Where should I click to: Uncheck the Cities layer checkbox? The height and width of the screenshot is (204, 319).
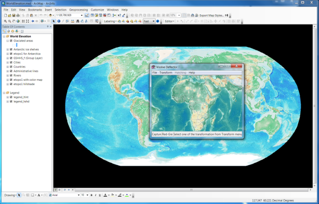11,62
